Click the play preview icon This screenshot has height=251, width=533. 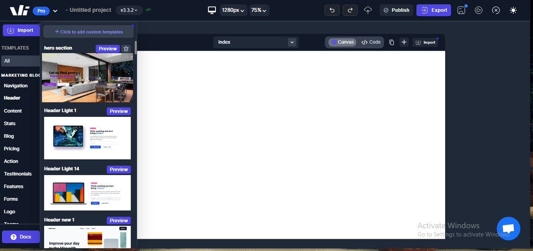[479, 10]
